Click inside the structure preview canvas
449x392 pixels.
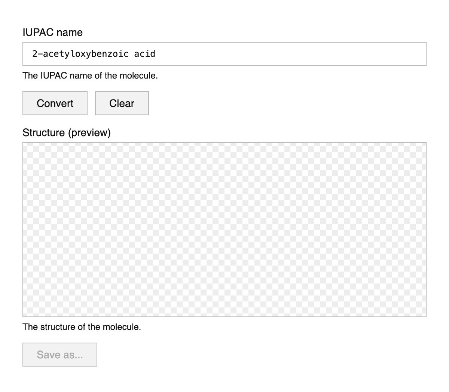click(224, 230)
